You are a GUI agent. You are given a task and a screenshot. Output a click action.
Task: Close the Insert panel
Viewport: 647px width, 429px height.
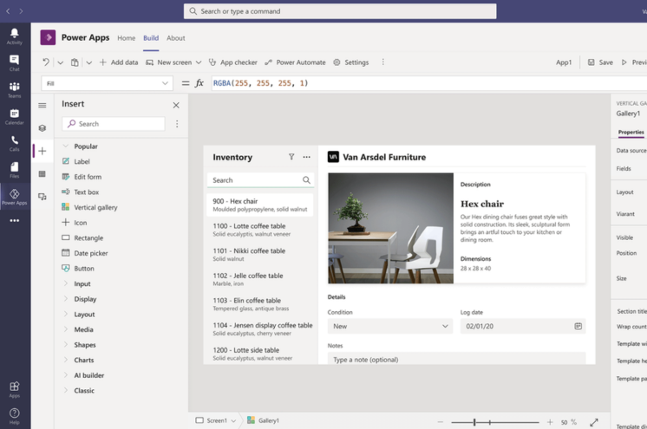[x=176, y=105]
